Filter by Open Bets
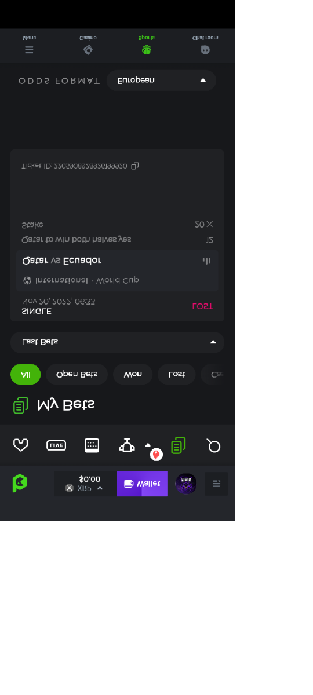This screenshot has height=695, width=313. 77,375
